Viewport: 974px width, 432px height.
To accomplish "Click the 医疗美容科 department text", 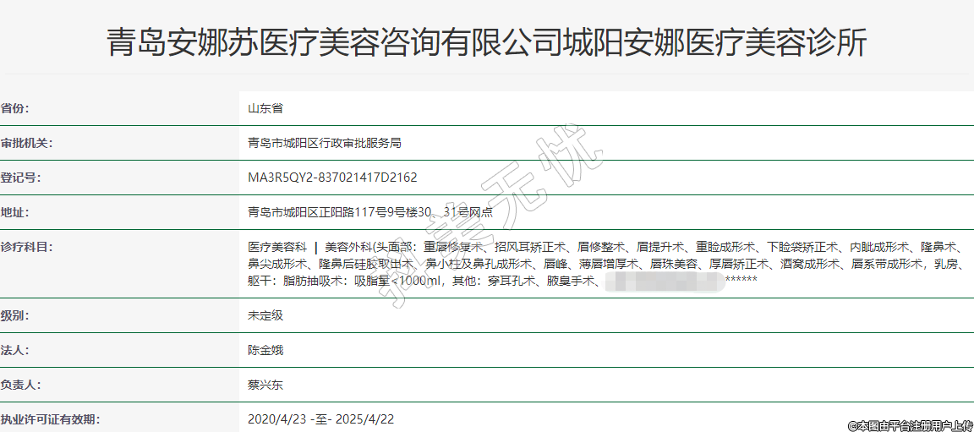I will [276, 247].
